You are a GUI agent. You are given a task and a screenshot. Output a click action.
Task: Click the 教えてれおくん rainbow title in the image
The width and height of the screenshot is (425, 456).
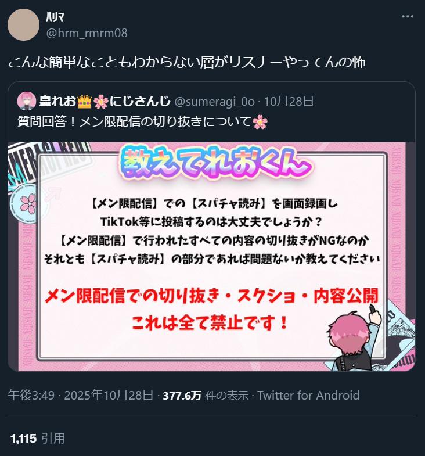pyautogui.click(x=216, y=163)
